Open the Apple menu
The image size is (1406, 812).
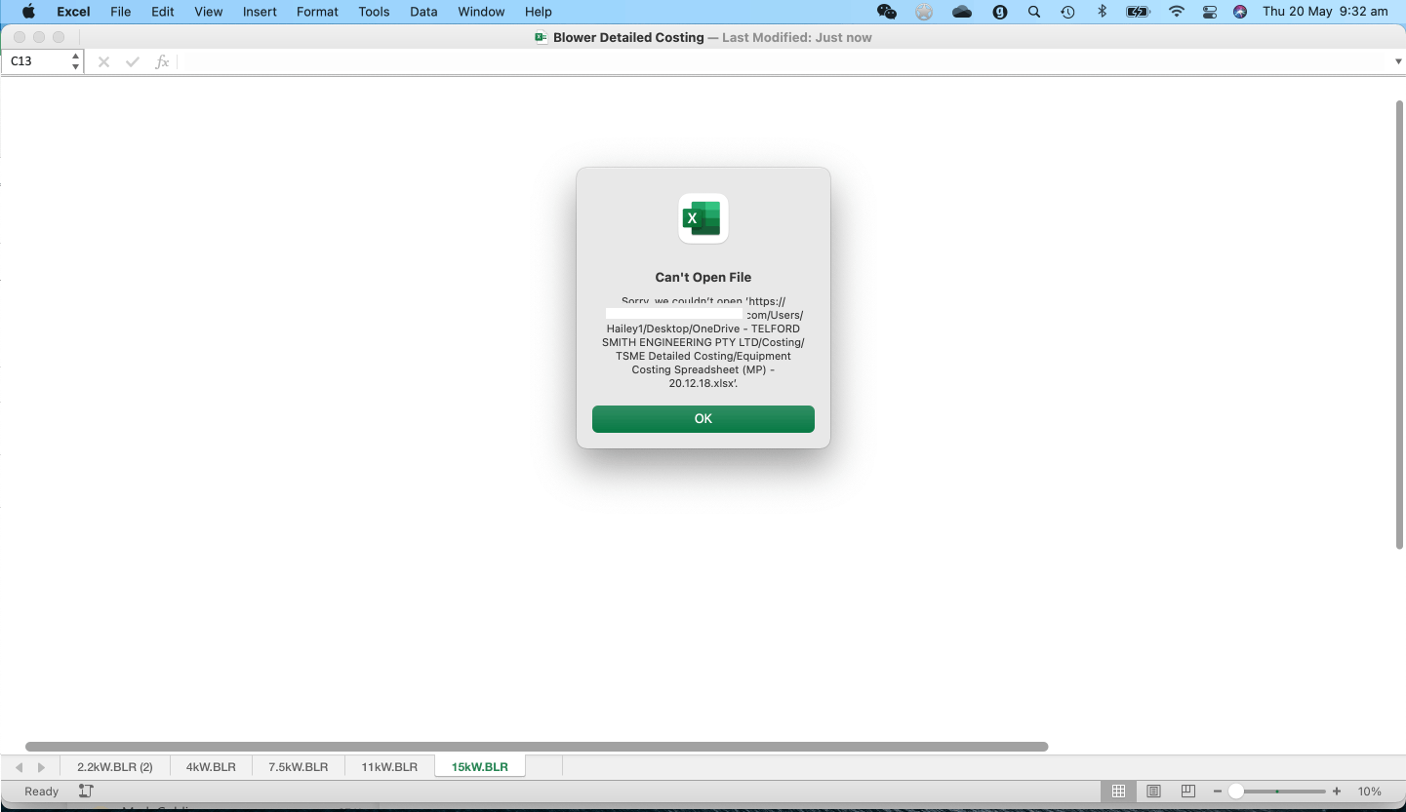click(28, 12)
